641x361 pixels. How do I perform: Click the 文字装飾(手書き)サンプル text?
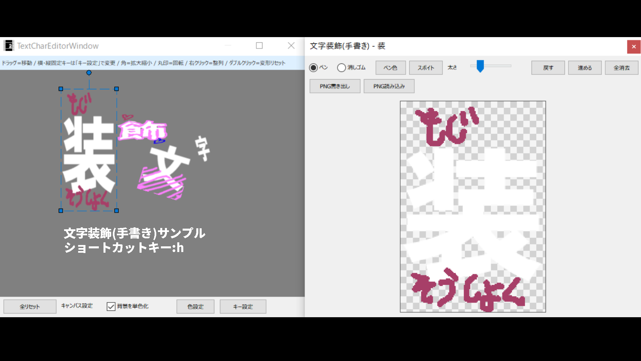pos(135,233)
